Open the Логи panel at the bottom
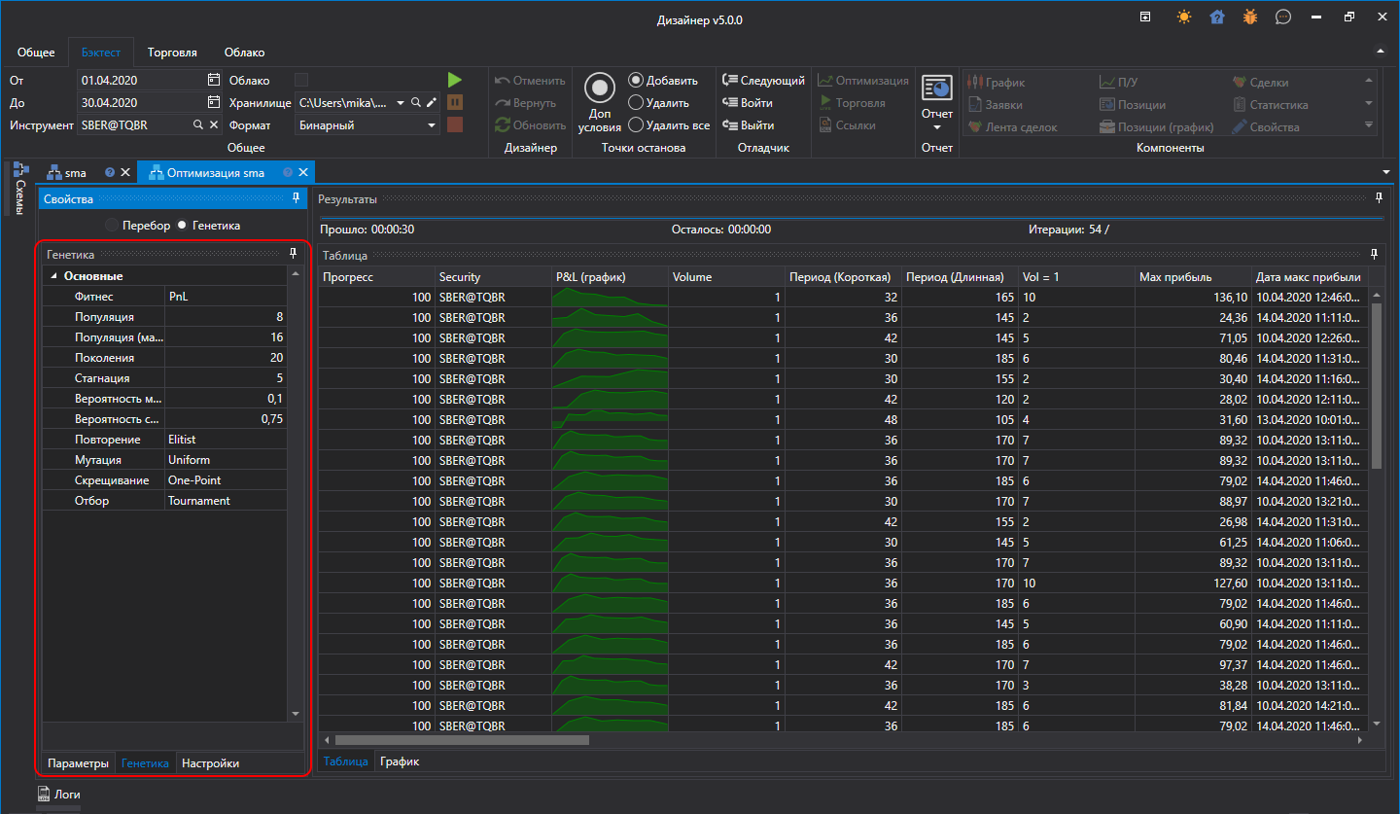This screenshot has height=814, width=1400. point(59,795)
